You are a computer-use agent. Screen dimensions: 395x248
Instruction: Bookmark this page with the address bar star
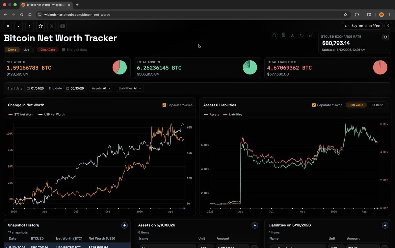coord(345,14)
